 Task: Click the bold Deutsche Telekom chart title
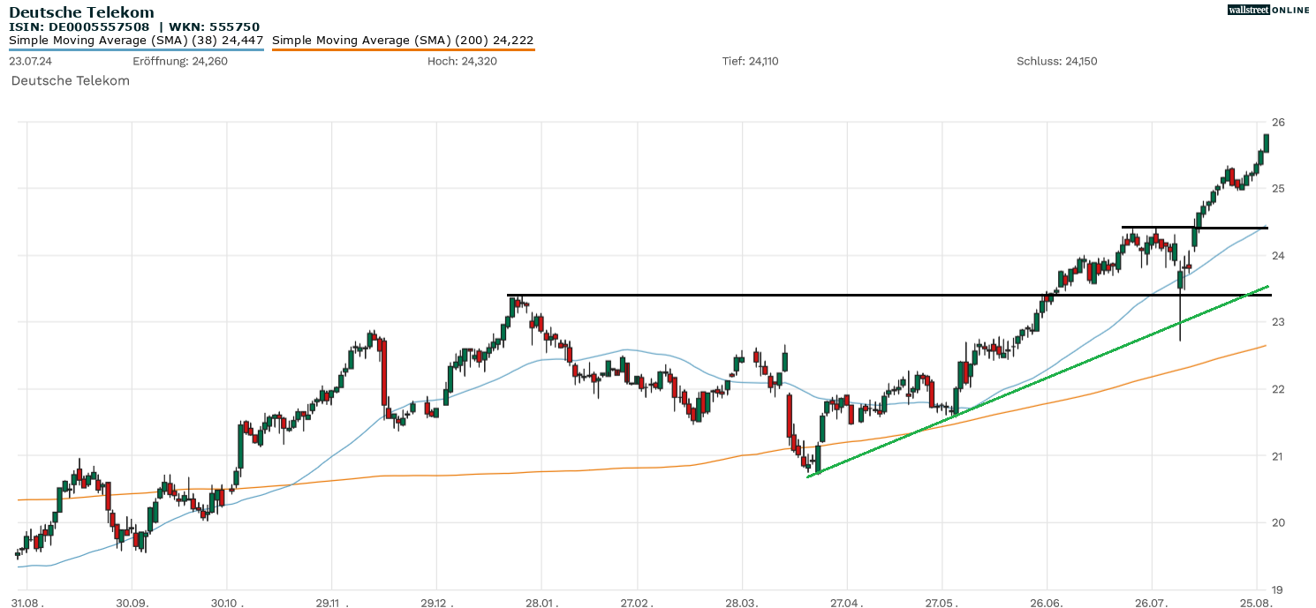coord(81,12)
